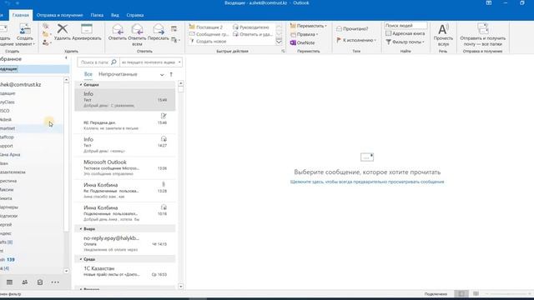Select the staffcop folder
Screen dimensions: 534x300
pos(32,137)
